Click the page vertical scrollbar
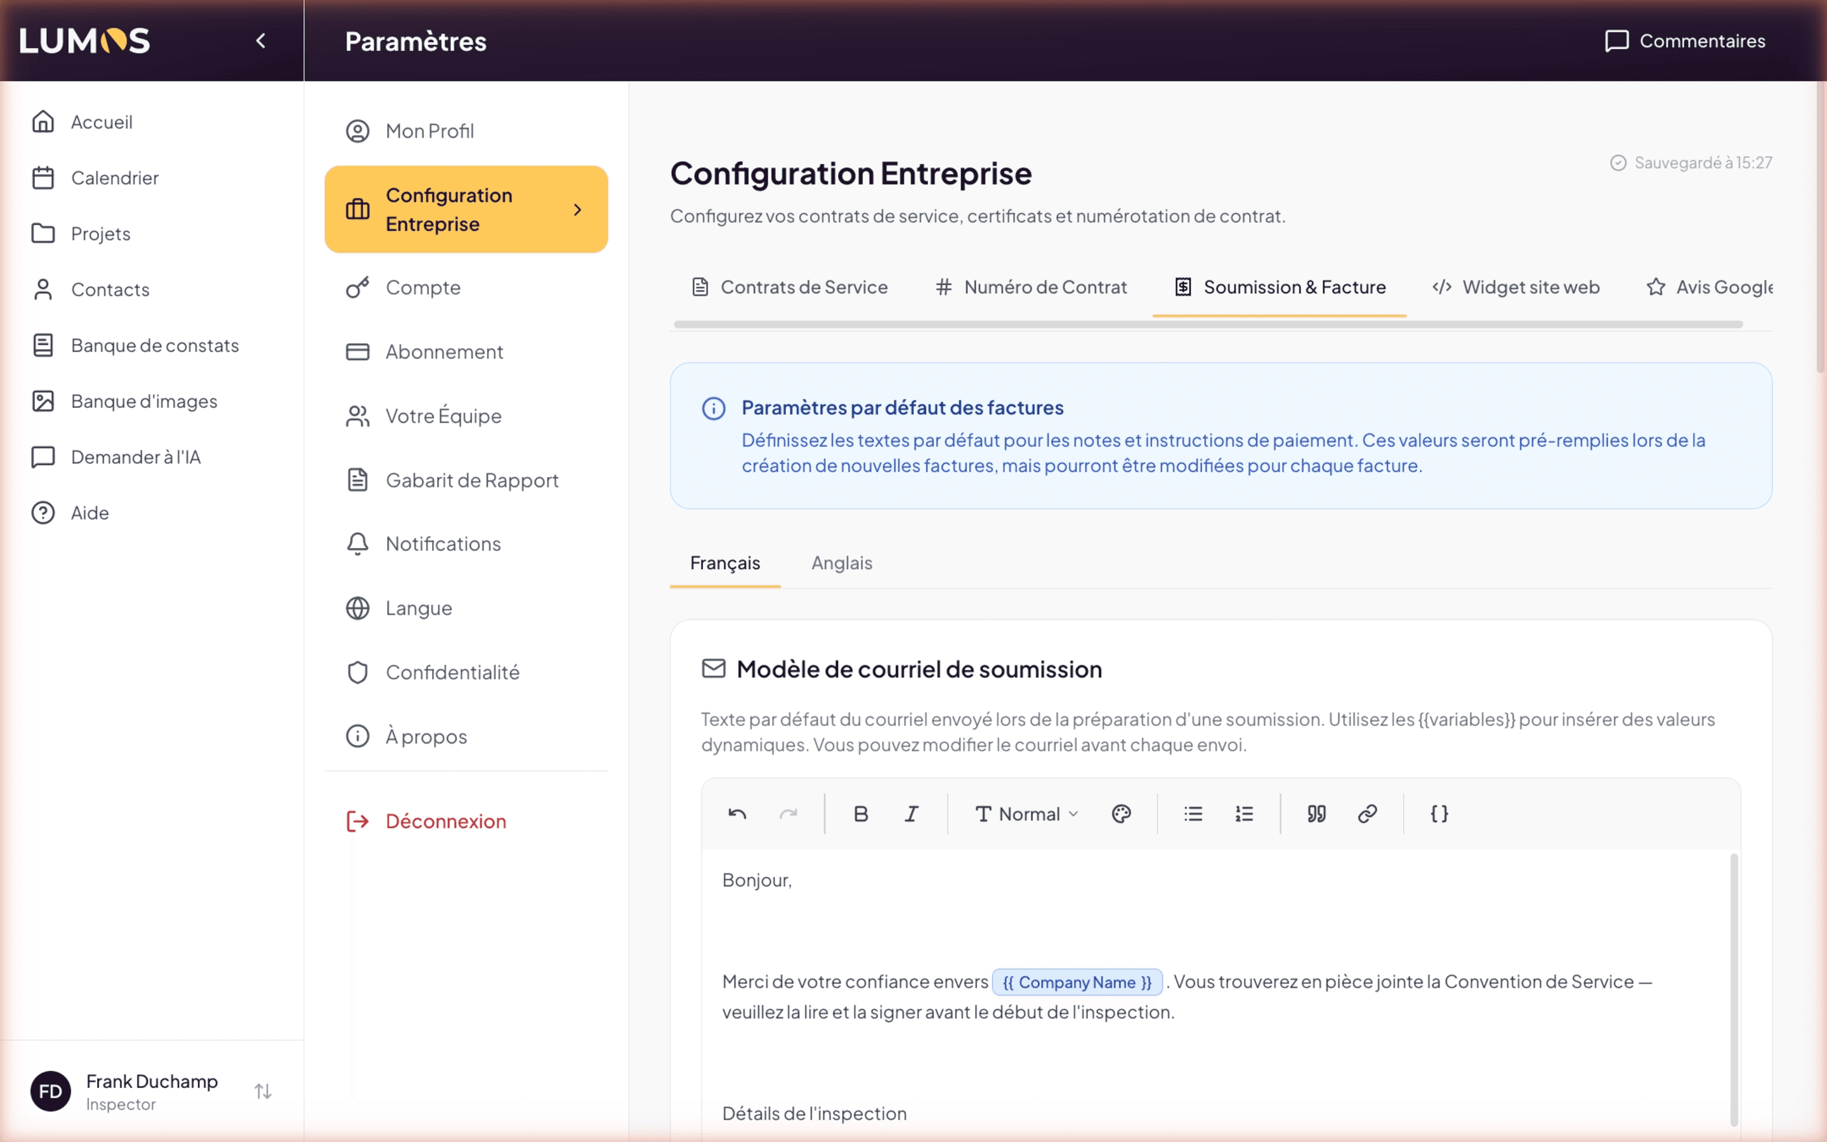The width and height of the screenshot is (1827, 1142). point(1820,226)
